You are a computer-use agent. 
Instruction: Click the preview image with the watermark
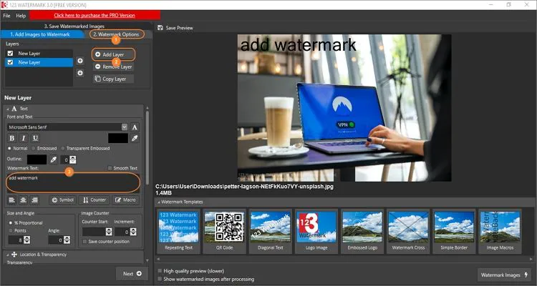[344, 108]
